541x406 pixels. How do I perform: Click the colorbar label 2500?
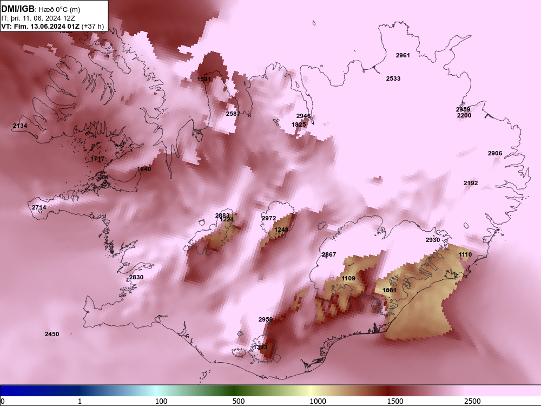point(472,401)
